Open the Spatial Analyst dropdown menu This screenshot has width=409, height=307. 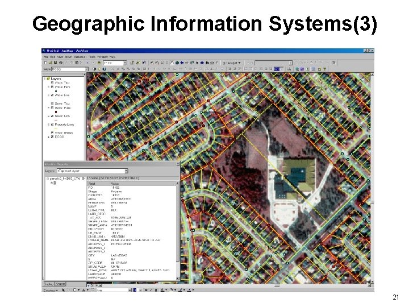click(232, 63)
